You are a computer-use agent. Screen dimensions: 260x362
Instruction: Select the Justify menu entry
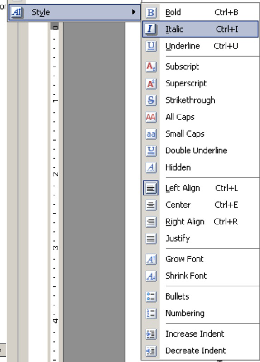(x=200, y=238)
